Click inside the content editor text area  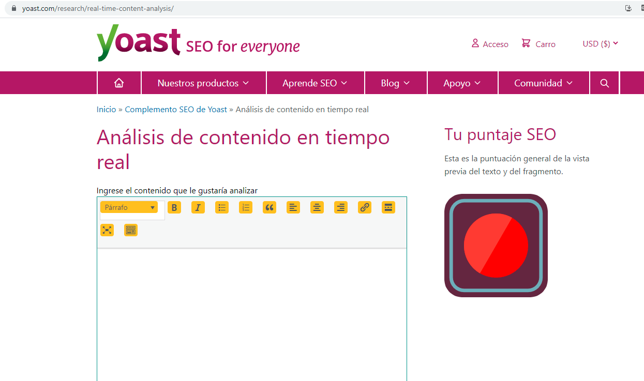(252, 315)
